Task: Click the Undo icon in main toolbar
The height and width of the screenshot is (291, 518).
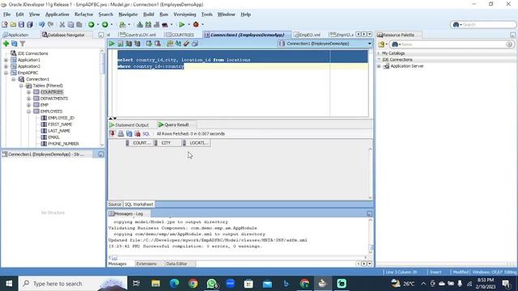Action: (x=41, y=24)
